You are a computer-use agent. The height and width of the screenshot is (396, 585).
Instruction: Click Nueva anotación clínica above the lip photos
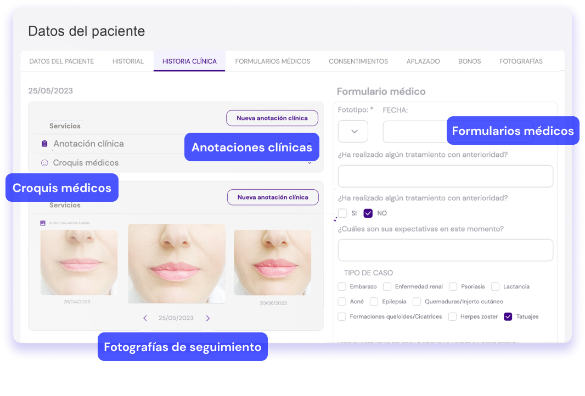pyautogui.click(x=273, y=197)
